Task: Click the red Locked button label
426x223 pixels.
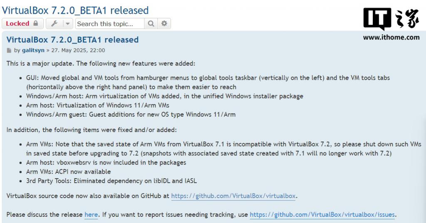Action: [17, 24]
